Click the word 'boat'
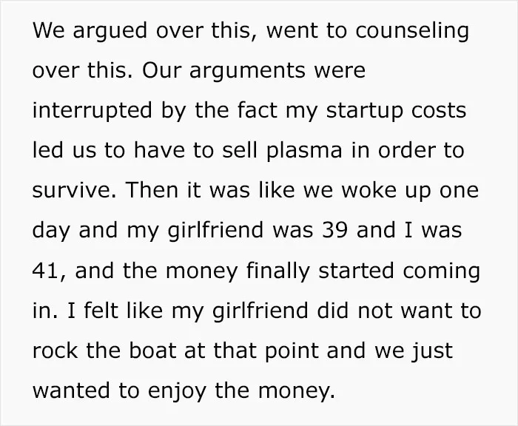 (x=152, y=350)
